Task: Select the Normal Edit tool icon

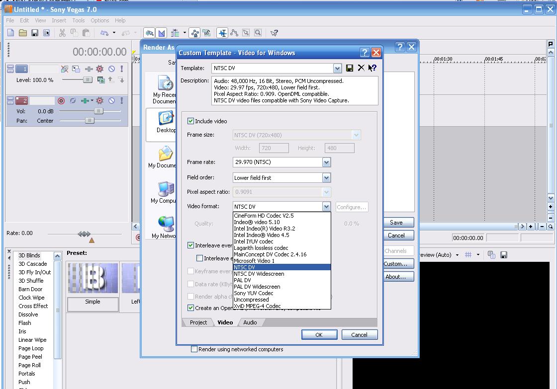Action: click(222, 33)
